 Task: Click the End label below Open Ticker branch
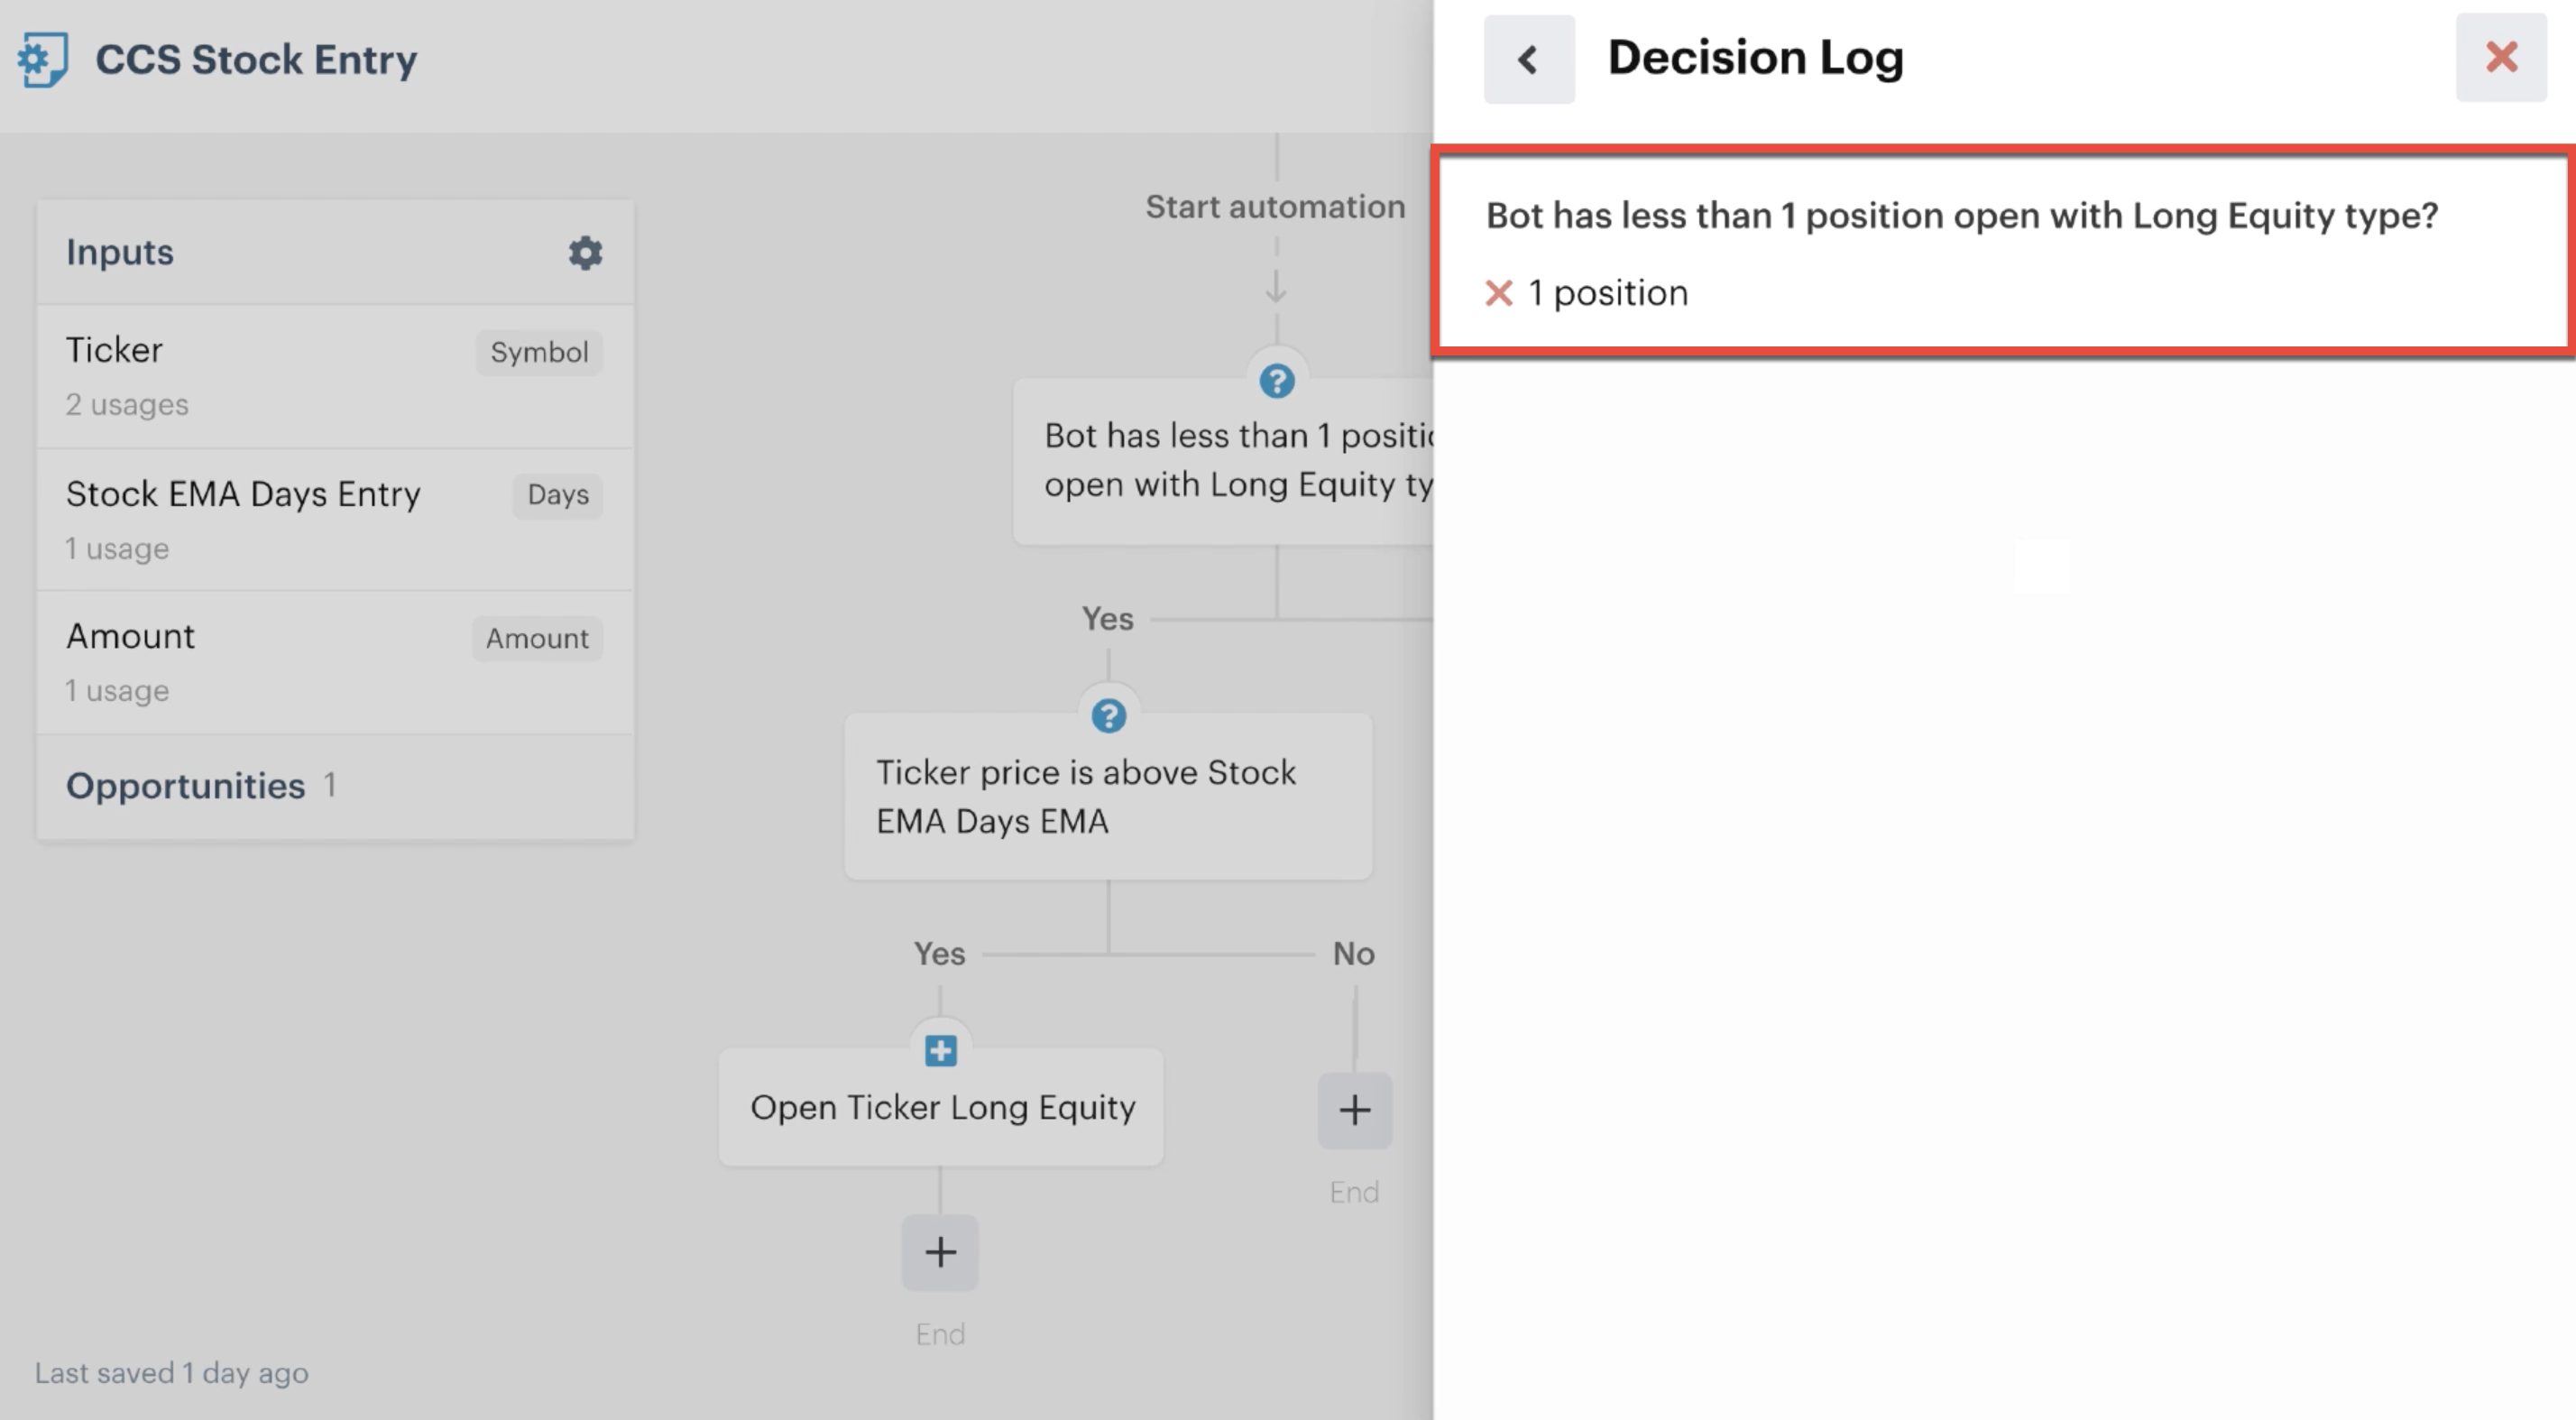click(940, 1334)
